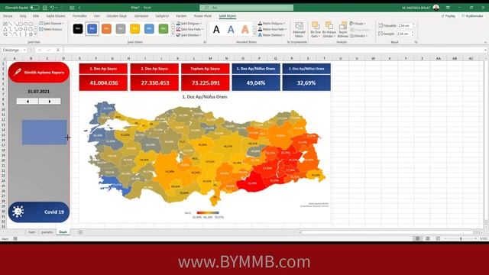Click the search box in title bar

click(x=246, y=8)
